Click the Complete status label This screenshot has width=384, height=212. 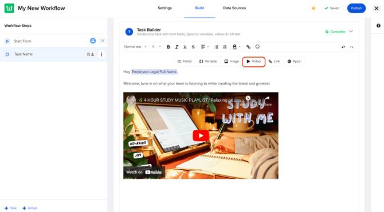335,32
